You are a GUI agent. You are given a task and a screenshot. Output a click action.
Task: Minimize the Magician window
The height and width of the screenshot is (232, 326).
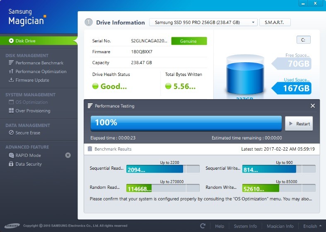click(x=303, y=3)
